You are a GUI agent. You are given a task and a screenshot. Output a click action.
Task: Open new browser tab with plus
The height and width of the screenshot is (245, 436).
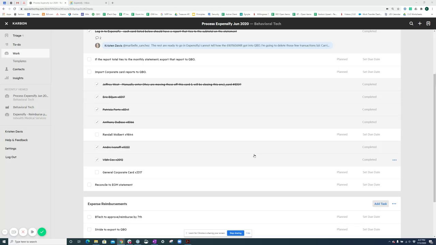[x=112, y=3]
